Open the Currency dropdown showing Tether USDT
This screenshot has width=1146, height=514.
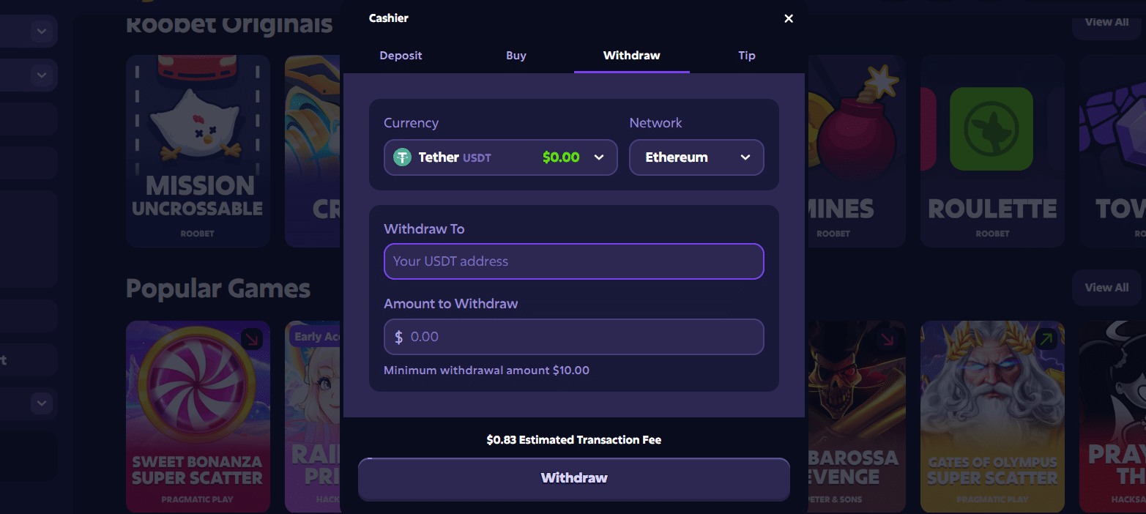click(x=500, y=157)
